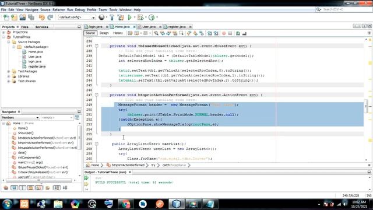Collapse code fold at line 237

97,46
